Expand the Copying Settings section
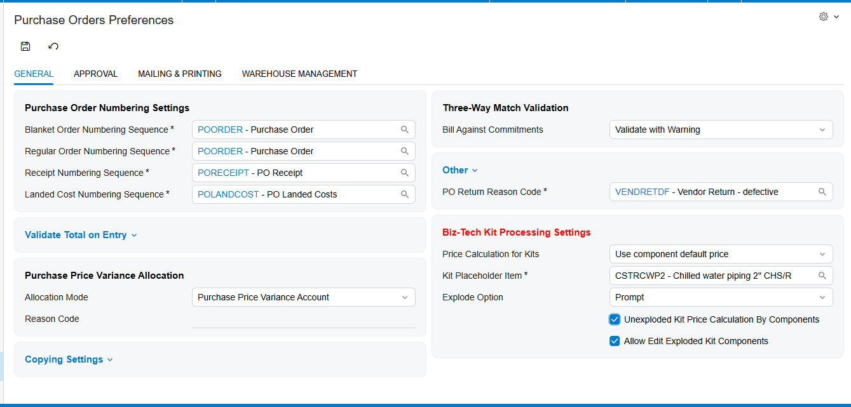Image resolution: width=851 pixels, height=407 pixels. click(69, 359)
